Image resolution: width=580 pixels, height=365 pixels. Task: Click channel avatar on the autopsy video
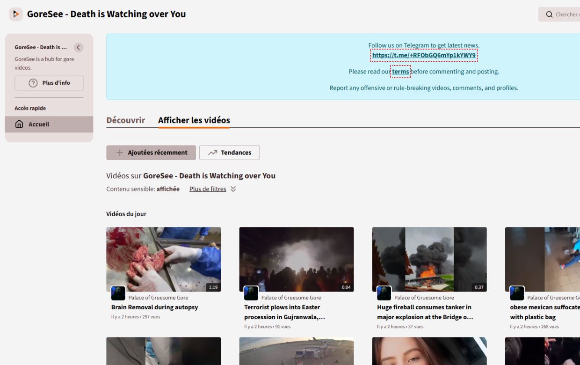tap(118, 293)
